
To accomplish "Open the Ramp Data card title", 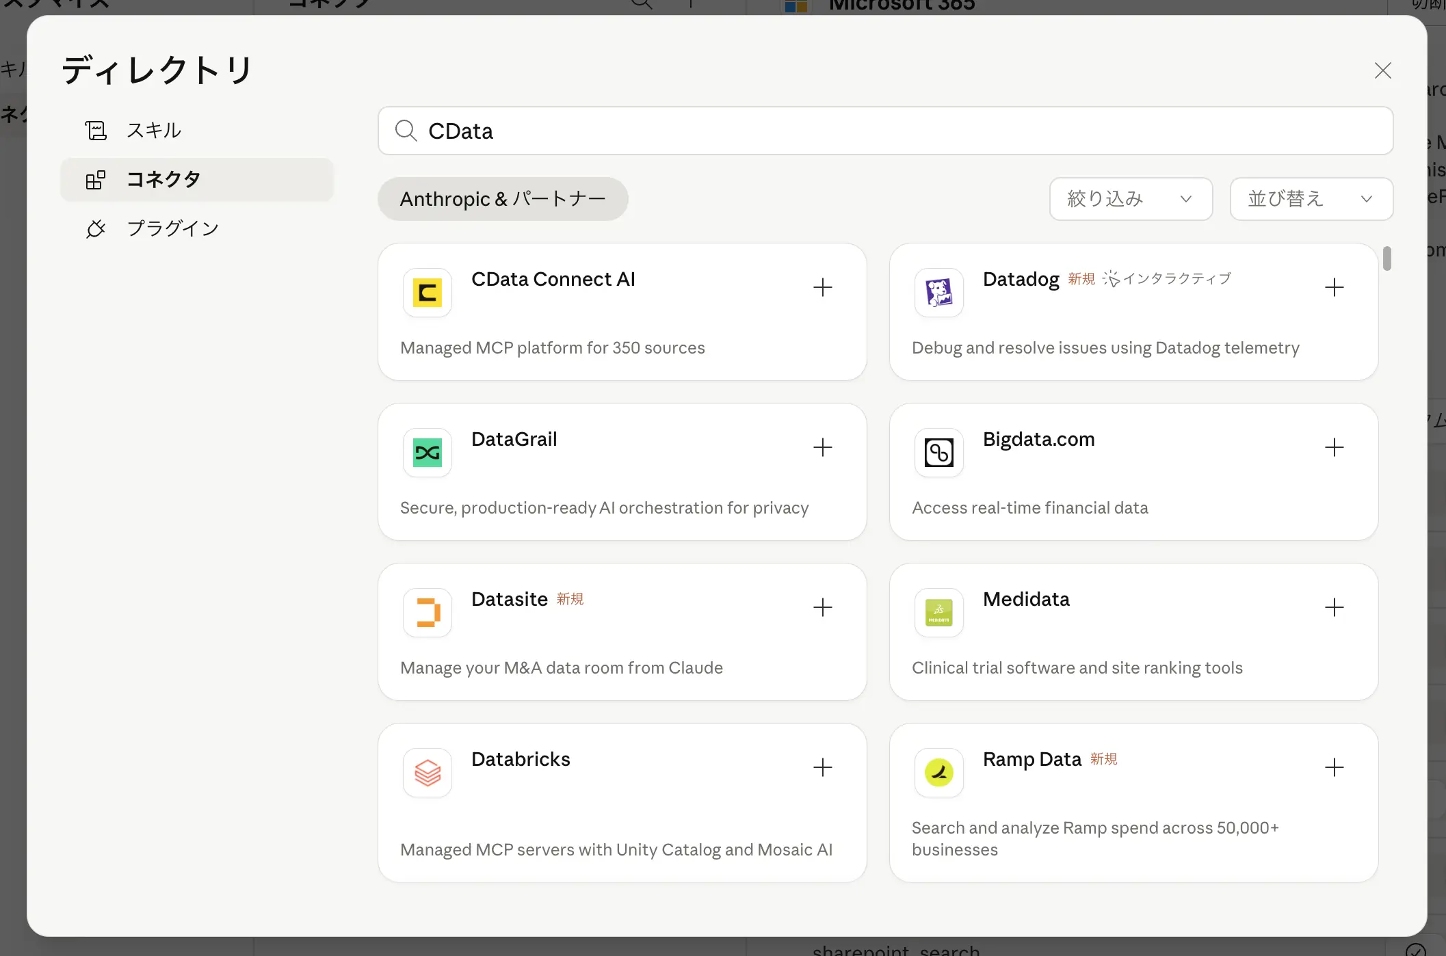I will point(1031,759).
